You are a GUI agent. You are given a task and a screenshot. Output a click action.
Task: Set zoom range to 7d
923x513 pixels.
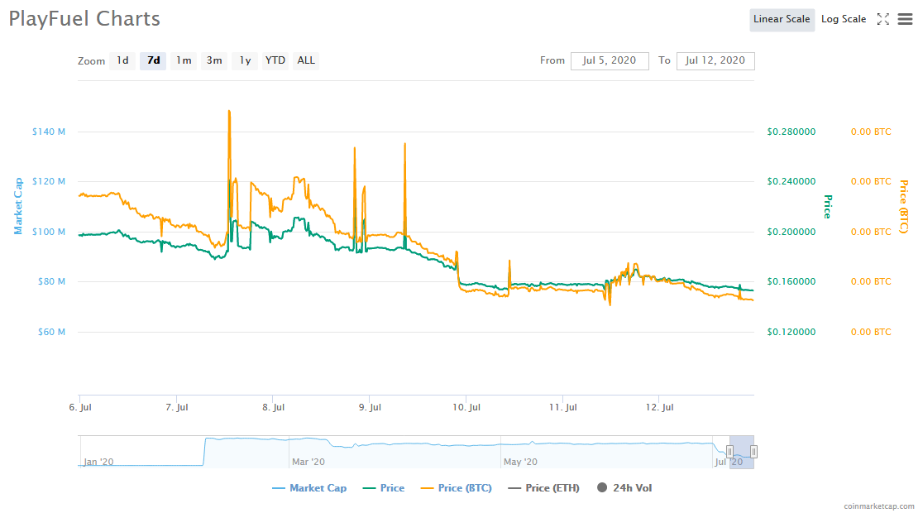pos(153,60)
